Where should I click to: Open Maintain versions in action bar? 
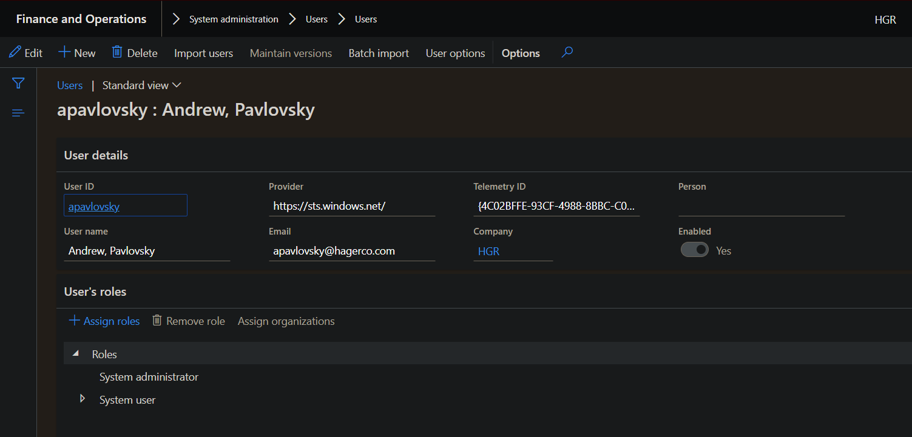(x=291, y=53)
